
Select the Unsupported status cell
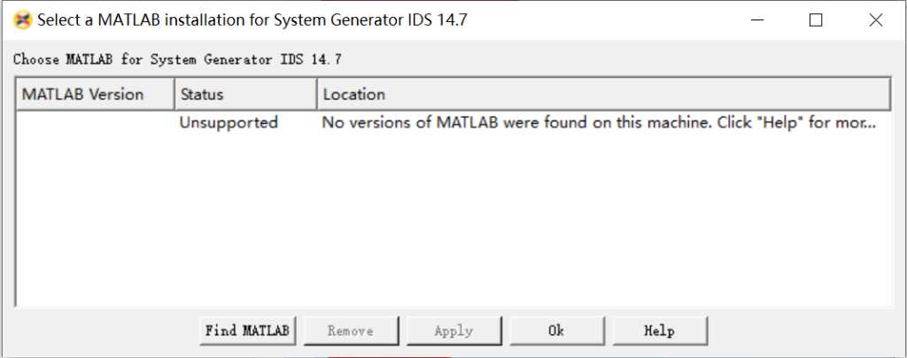(x=229, y=122)
